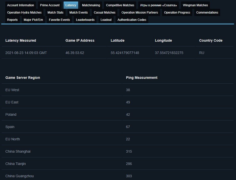Switch to Casual Matches tab

click(x=105, y=13)
